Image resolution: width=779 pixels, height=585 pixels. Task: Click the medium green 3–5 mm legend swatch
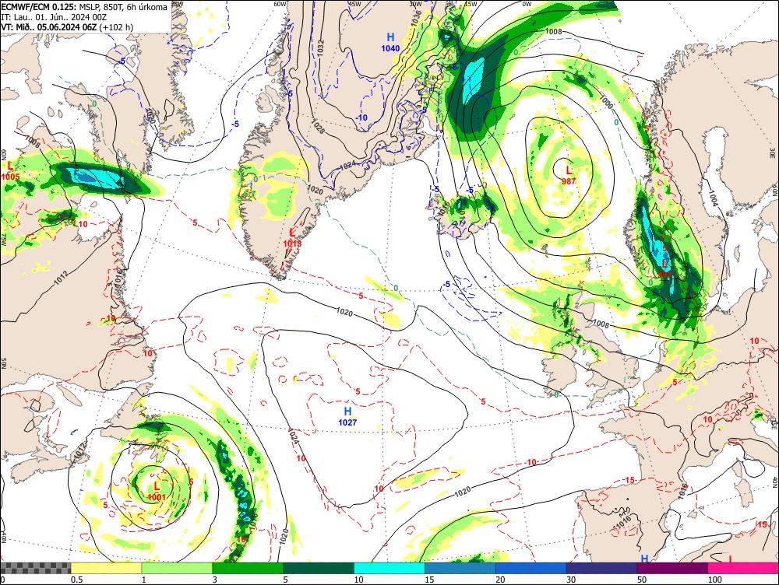point(248,568)
